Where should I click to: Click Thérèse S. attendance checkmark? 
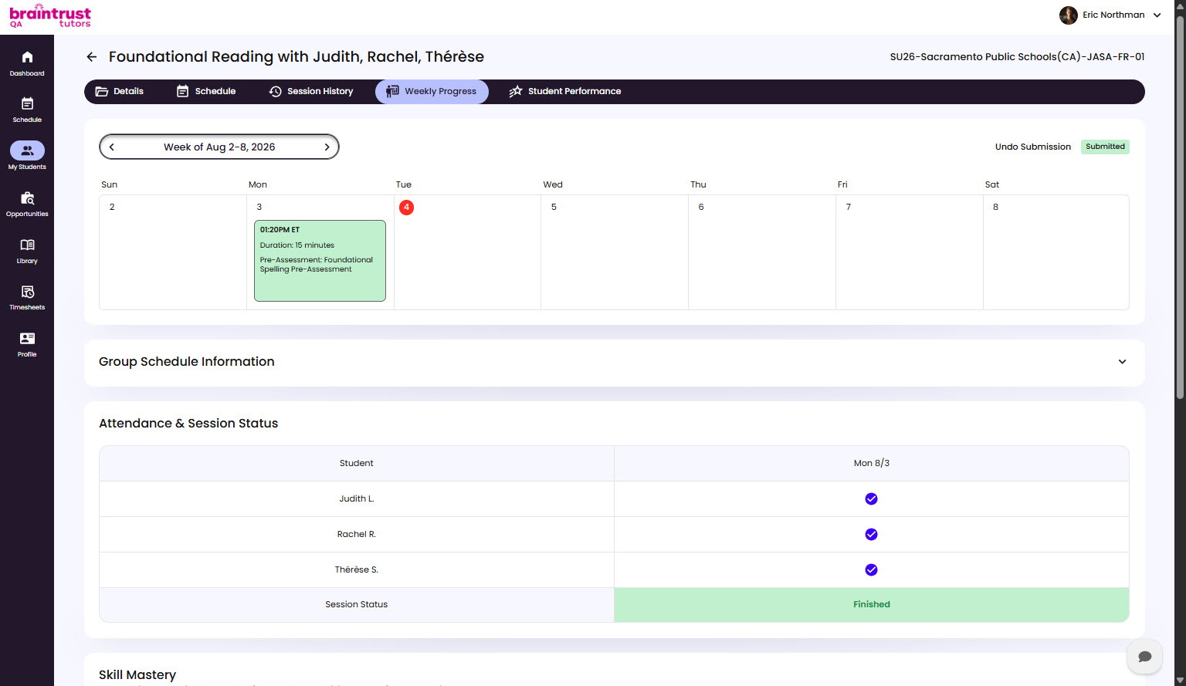tap(871, 569)
